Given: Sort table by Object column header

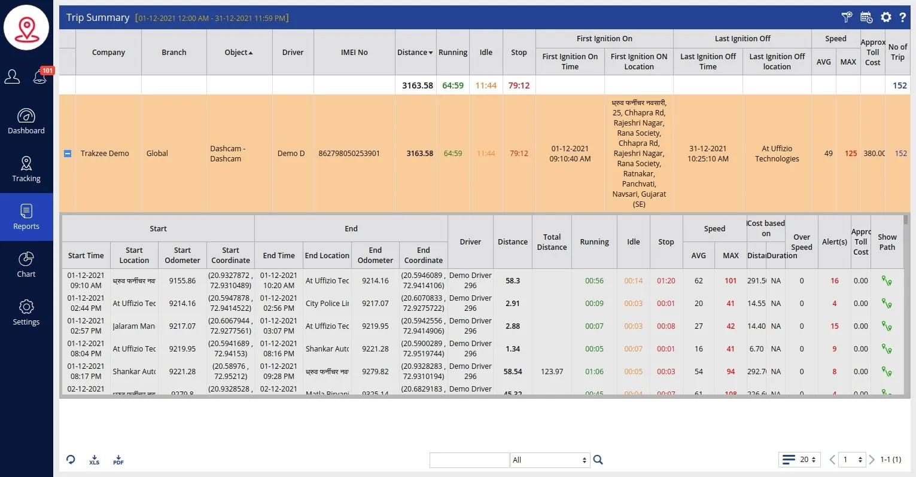Looking at the screenshot, I should click(239, 53).
